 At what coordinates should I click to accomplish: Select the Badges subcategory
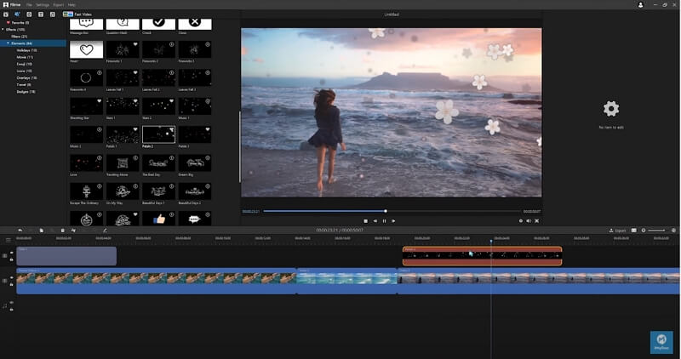26,92
